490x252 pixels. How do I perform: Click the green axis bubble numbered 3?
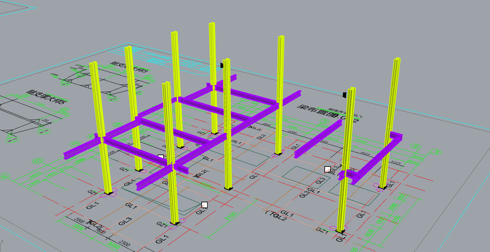pos(324,121)
